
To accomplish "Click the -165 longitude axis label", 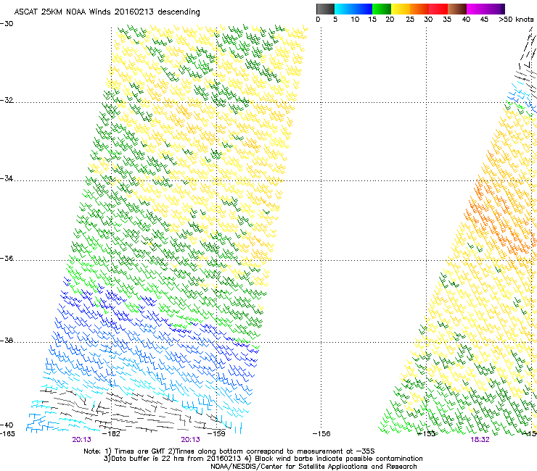I will 7,434.
